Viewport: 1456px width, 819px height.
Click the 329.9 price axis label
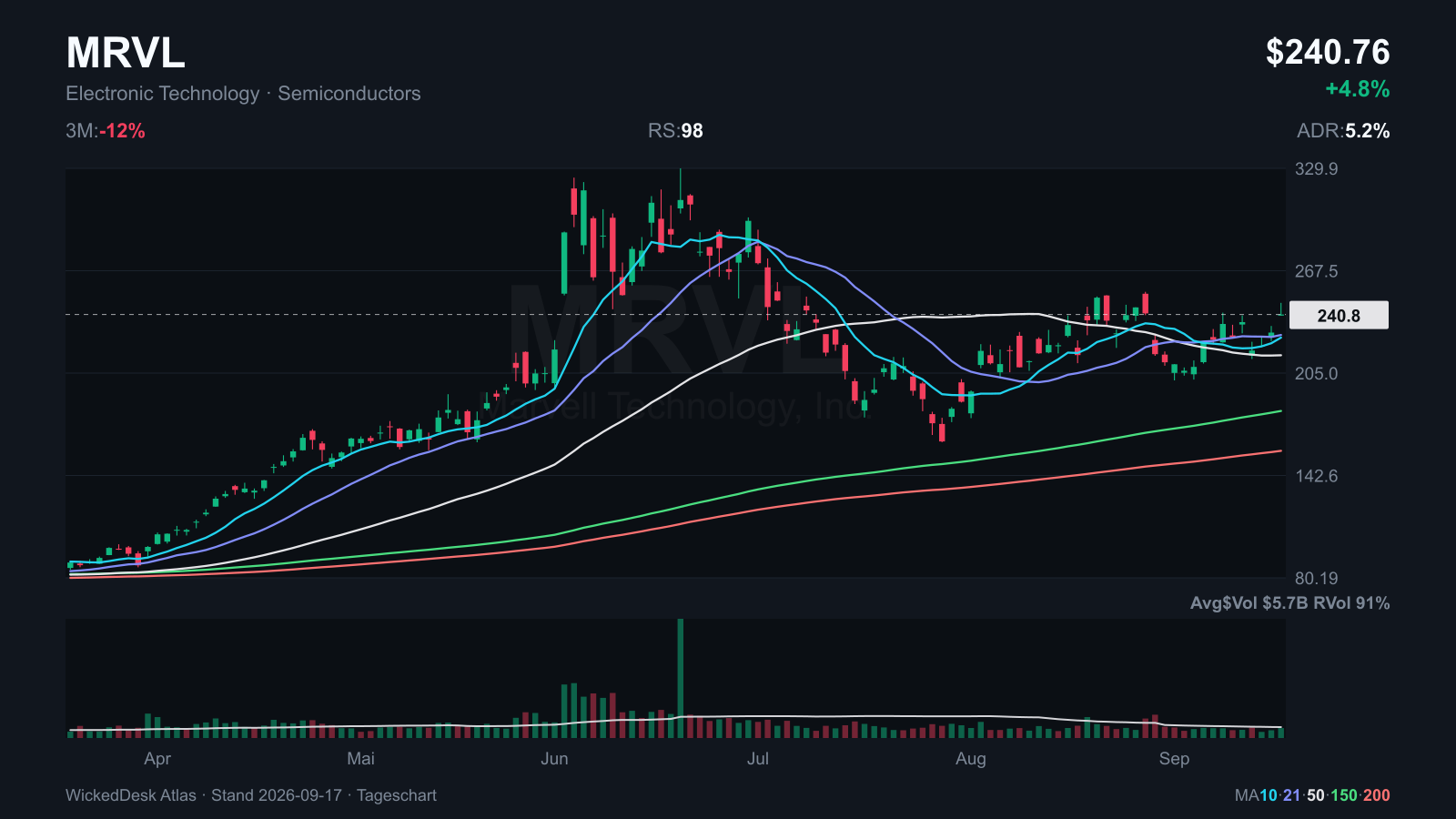pos(1317,169)
